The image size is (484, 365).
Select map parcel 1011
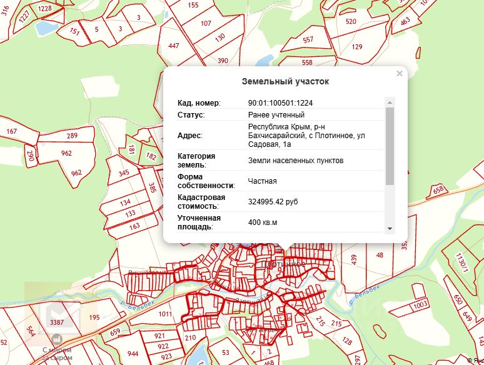click(x=165, y=314)
